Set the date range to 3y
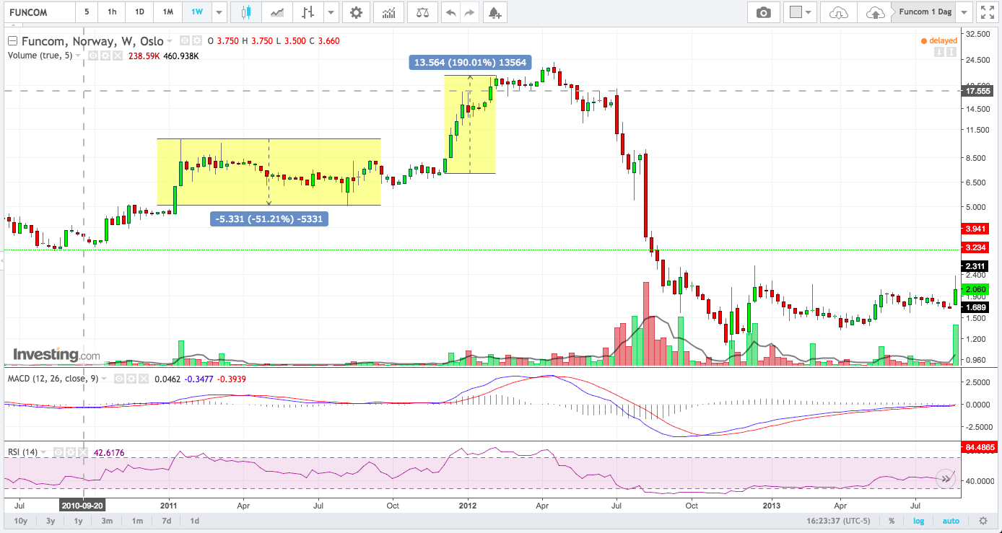The height and width of the screenshot is (533, 1002). point(51,521)
